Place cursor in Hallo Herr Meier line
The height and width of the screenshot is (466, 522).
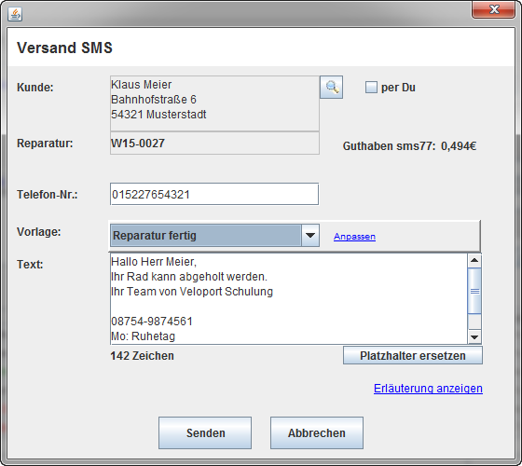click(x=154, y=262)
